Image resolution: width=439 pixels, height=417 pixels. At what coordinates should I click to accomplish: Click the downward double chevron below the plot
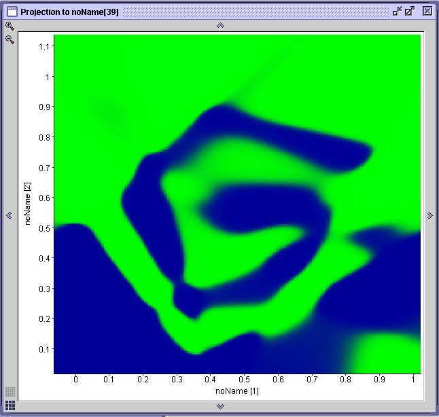(x=220, y=406)
